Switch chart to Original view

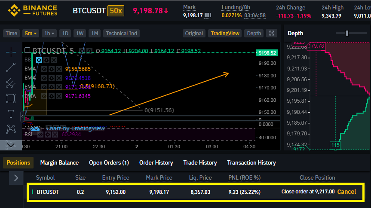pos(194,34)
